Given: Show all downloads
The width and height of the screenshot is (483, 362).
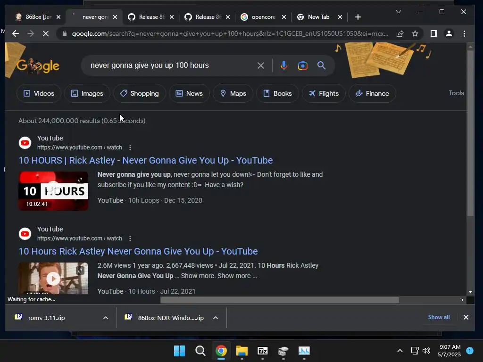Looking at the screenshot, I should click(x=439, y=317).
